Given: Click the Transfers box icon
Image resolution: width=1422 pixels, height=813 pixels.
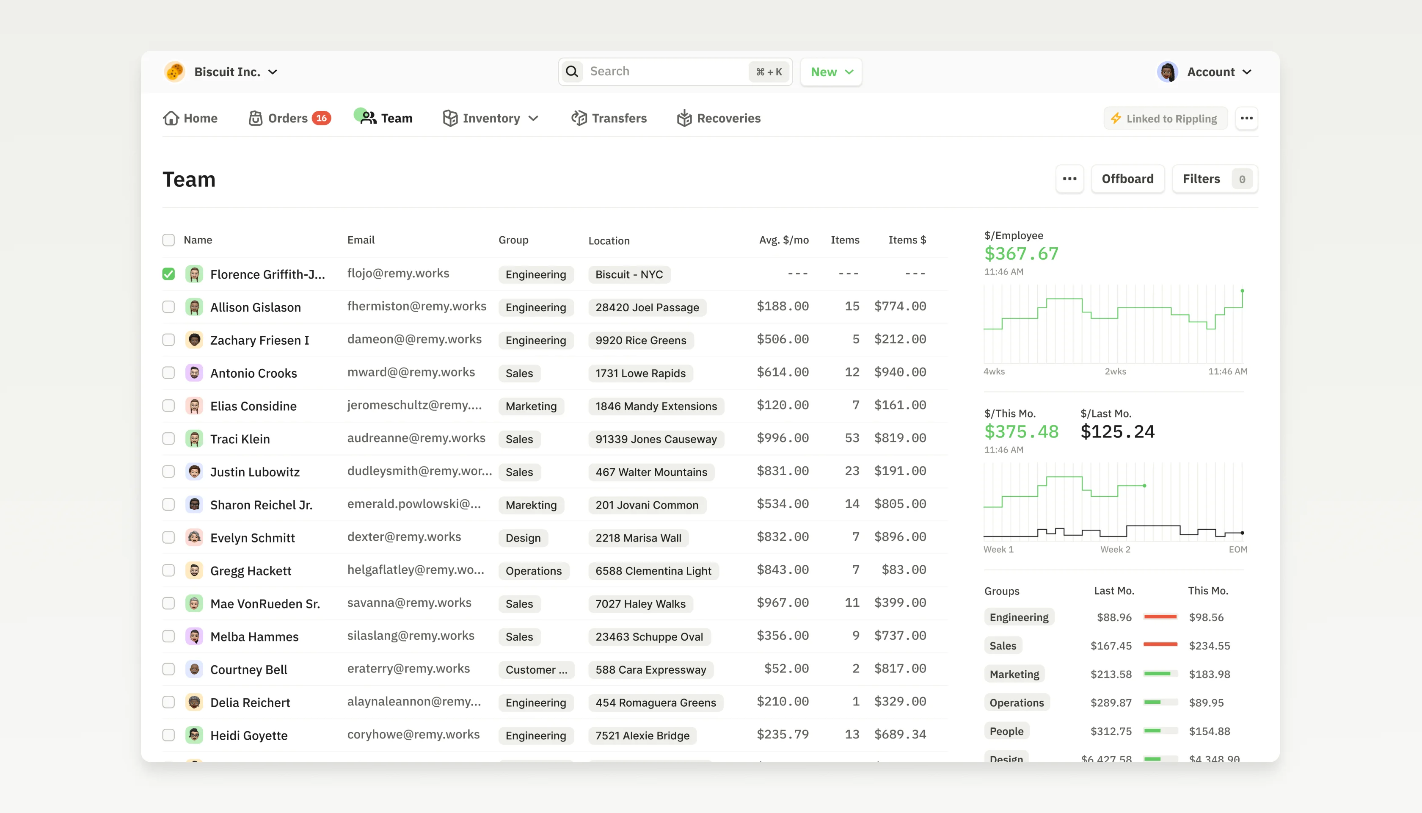Looking at the screenshot, I should pos(579,119).
